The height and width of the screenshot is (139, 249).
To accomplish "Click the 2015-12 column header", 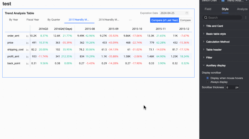I will click(184, 29).
